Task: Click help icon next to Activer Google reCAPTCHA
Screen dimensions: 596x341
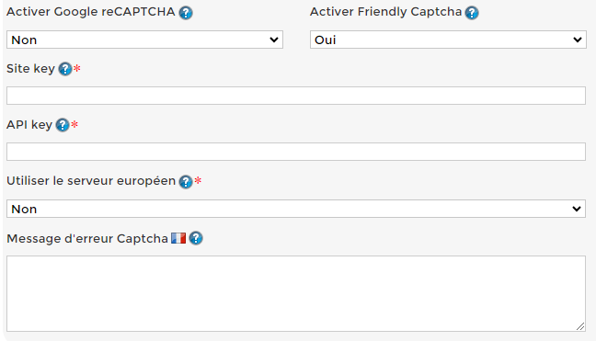Action: click(x=186, y=13)
